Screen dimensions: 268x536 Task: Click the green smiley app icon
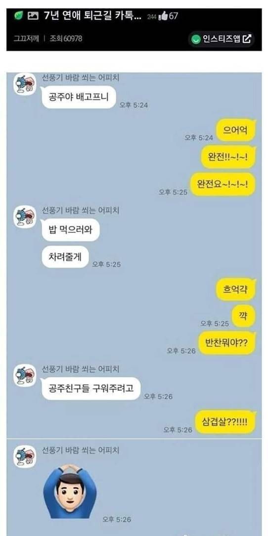click(196, 40)
